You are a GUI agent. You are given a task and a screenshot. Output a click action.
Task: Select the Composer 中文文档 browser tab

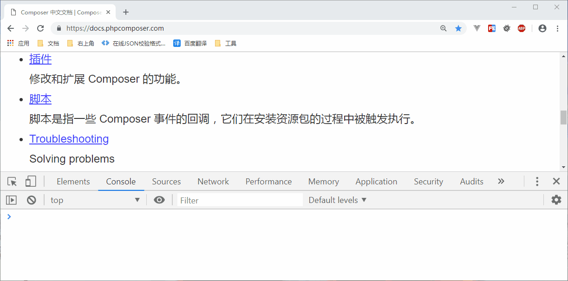click(x=60, y=13)
